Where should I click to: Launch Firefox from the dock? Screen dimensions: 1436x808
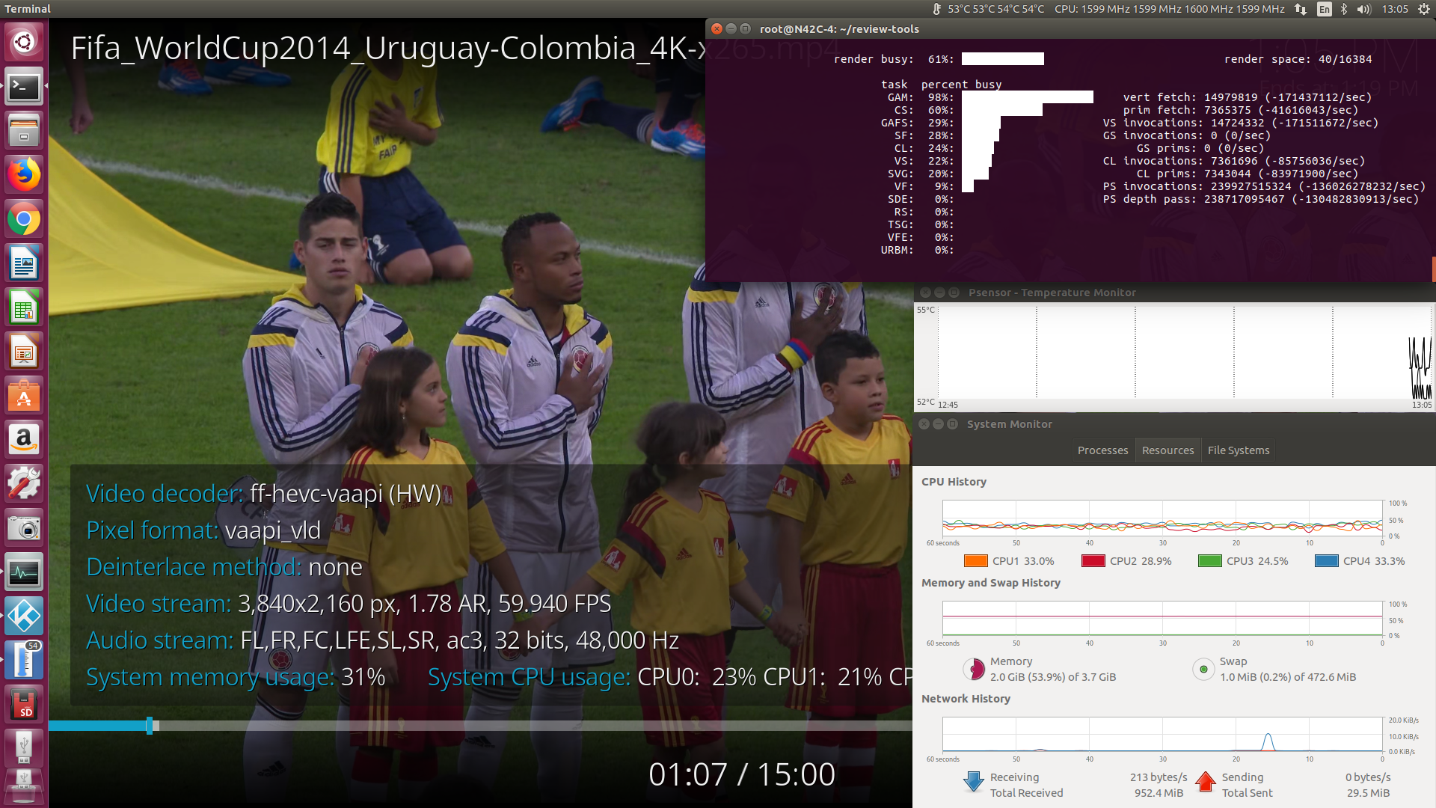tap(24, 175)
